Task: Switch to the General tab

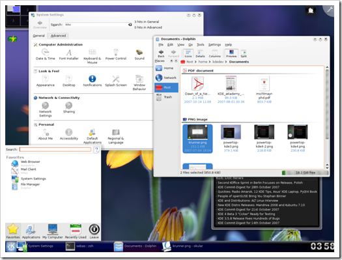Action: (39, 36)
